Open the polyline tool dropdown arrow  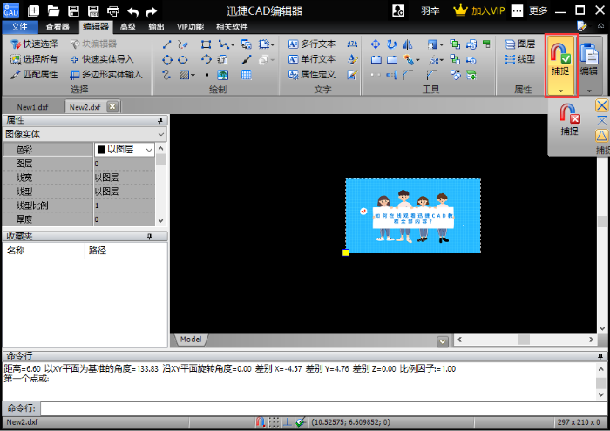click(233, 44)
